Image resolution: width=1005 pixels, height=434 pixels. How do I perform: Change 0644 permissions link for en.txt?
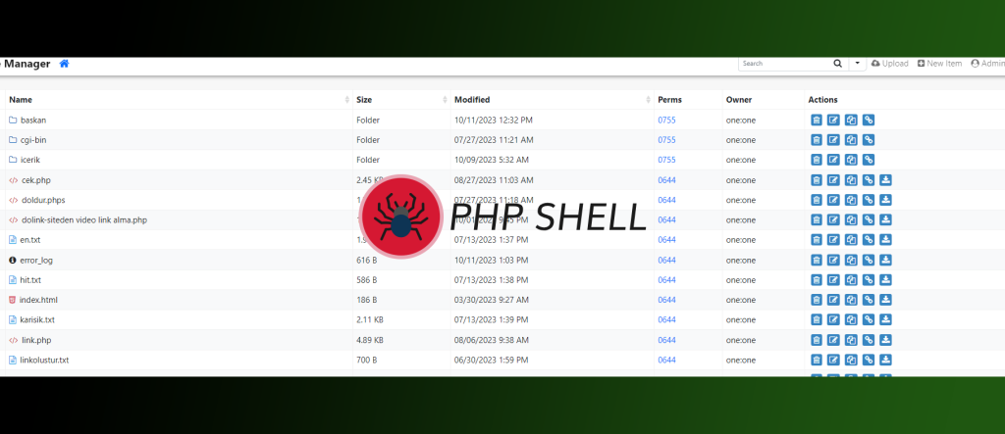666,240
